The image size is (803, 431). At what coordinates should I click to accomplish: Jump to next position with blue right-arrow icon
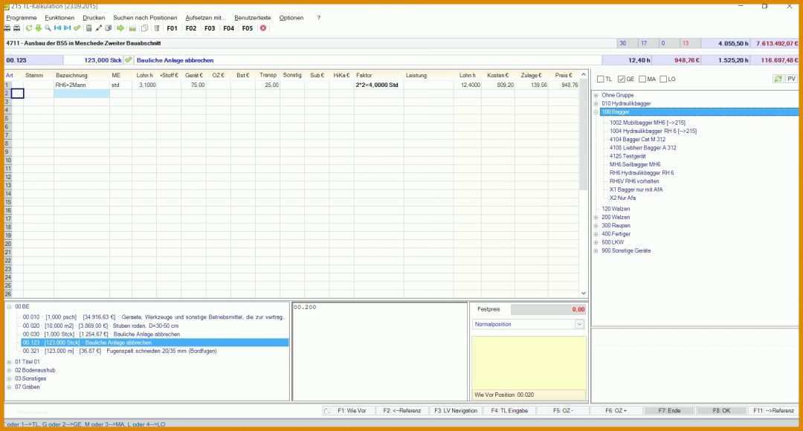67,28
